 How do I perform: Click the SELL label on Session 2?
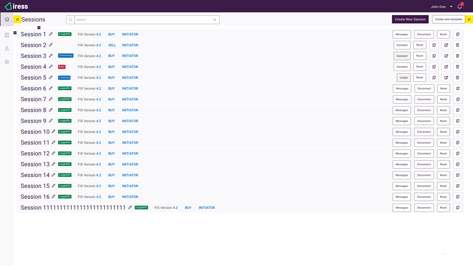112,45
